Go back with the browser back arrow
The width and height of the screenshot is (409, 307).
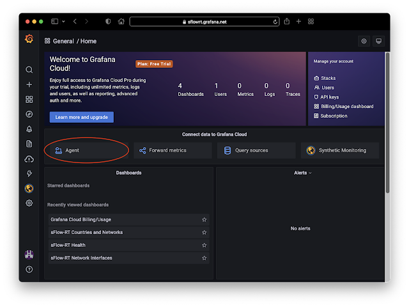[75, 21]
